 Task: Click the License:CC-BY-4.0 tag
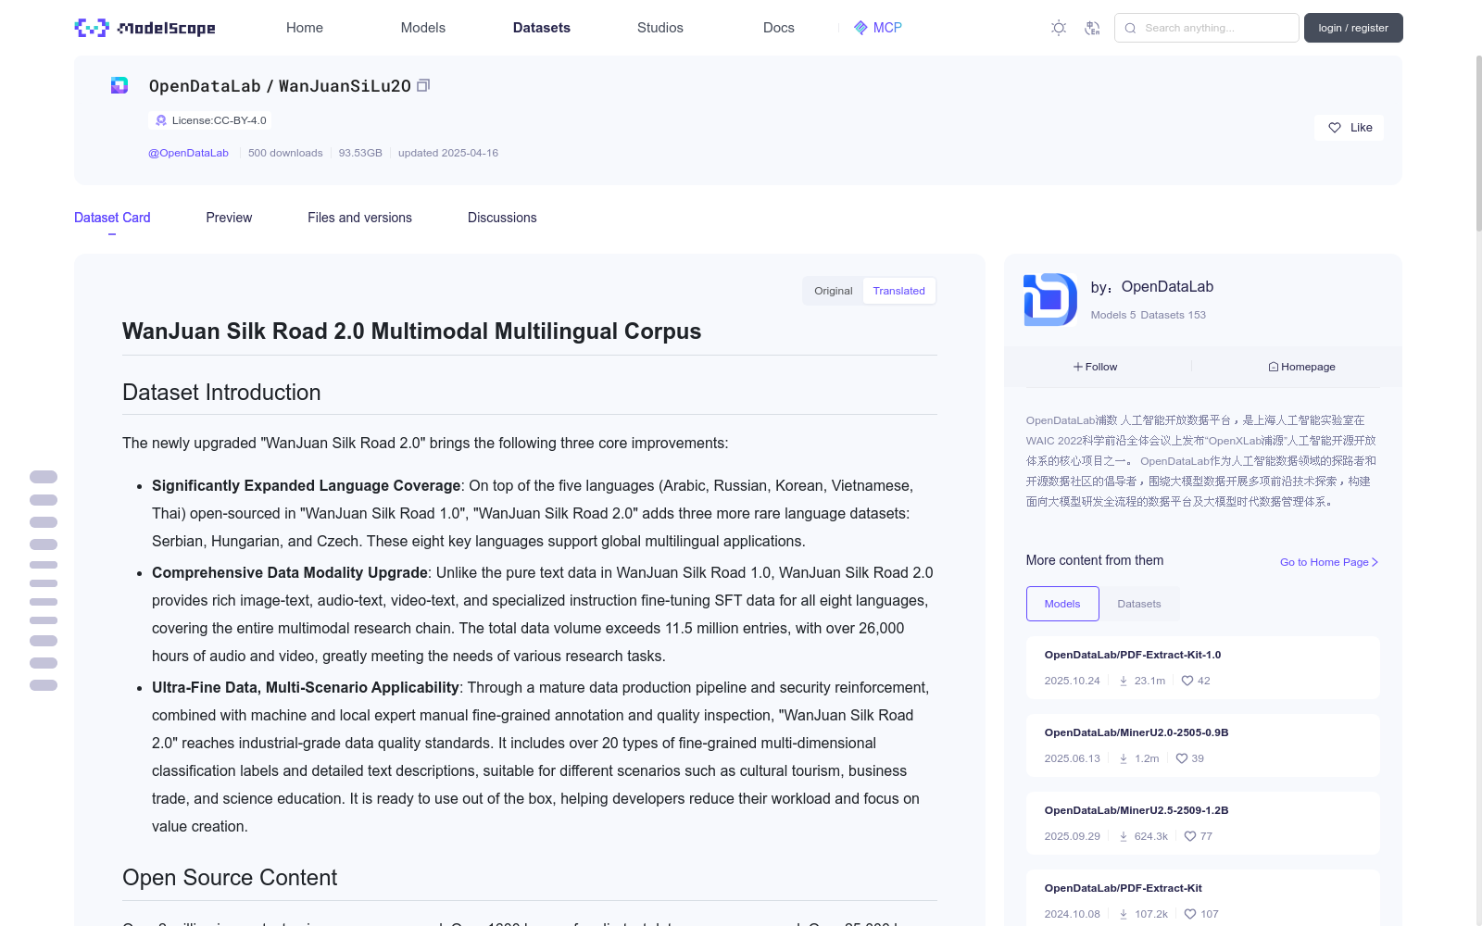click(x=210, y=120)
